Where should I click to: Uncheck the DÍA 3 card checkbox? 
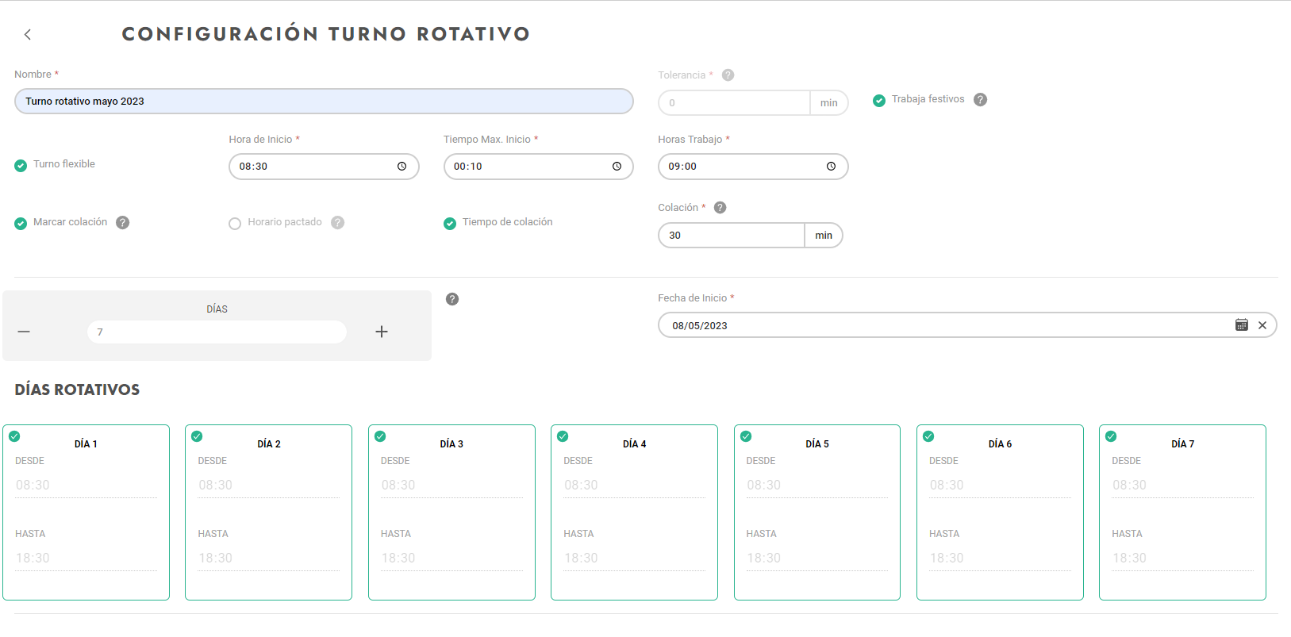(380, 436)
